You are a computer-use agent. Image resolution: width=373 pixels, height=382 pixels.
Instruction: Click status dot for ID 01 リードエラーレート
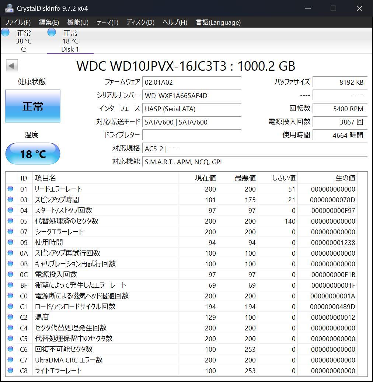(x=10, y=189)
